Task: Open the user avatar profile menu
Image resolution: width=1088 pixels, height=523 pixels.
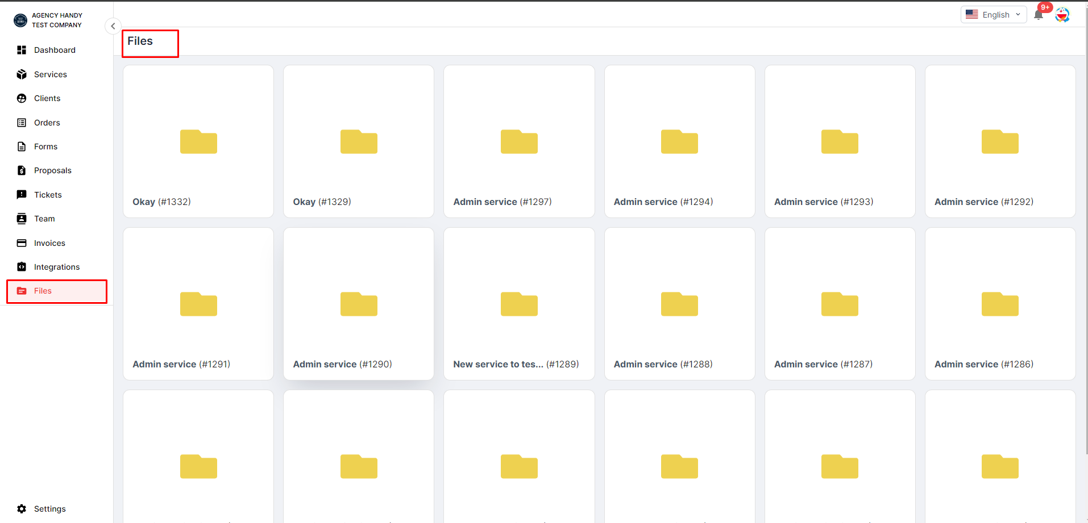Action: (1062, 15)
